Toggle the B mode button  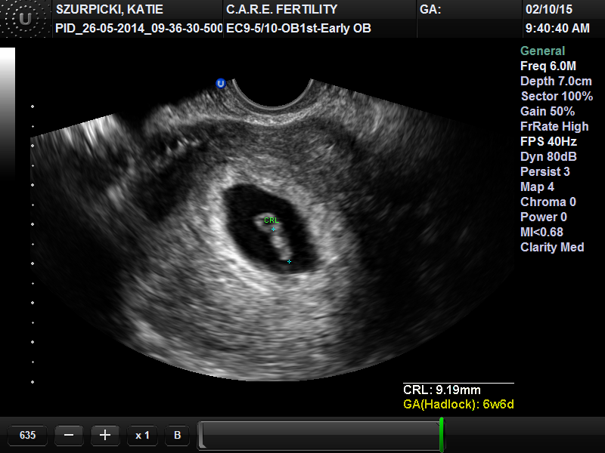click(x=177, y=435)
